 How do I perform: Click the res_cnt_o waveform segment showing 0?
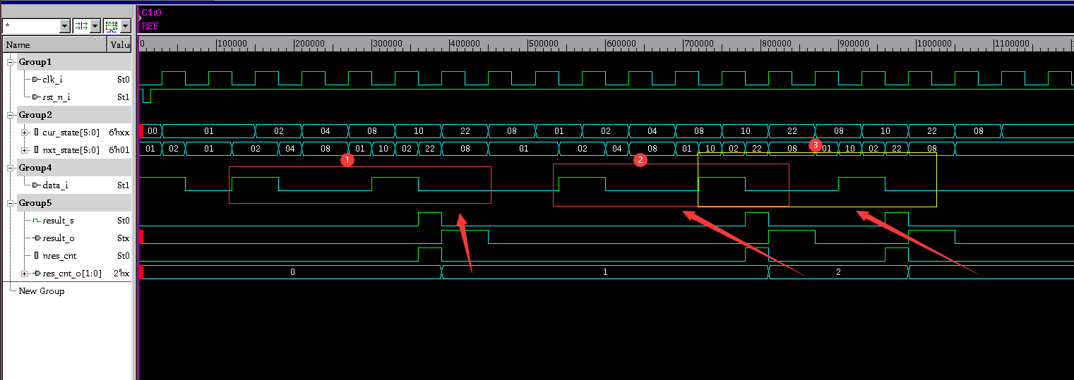click(x=292, y=272)
